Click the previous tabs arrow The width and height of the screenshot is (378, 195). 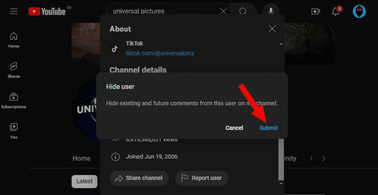click(312, 158)
